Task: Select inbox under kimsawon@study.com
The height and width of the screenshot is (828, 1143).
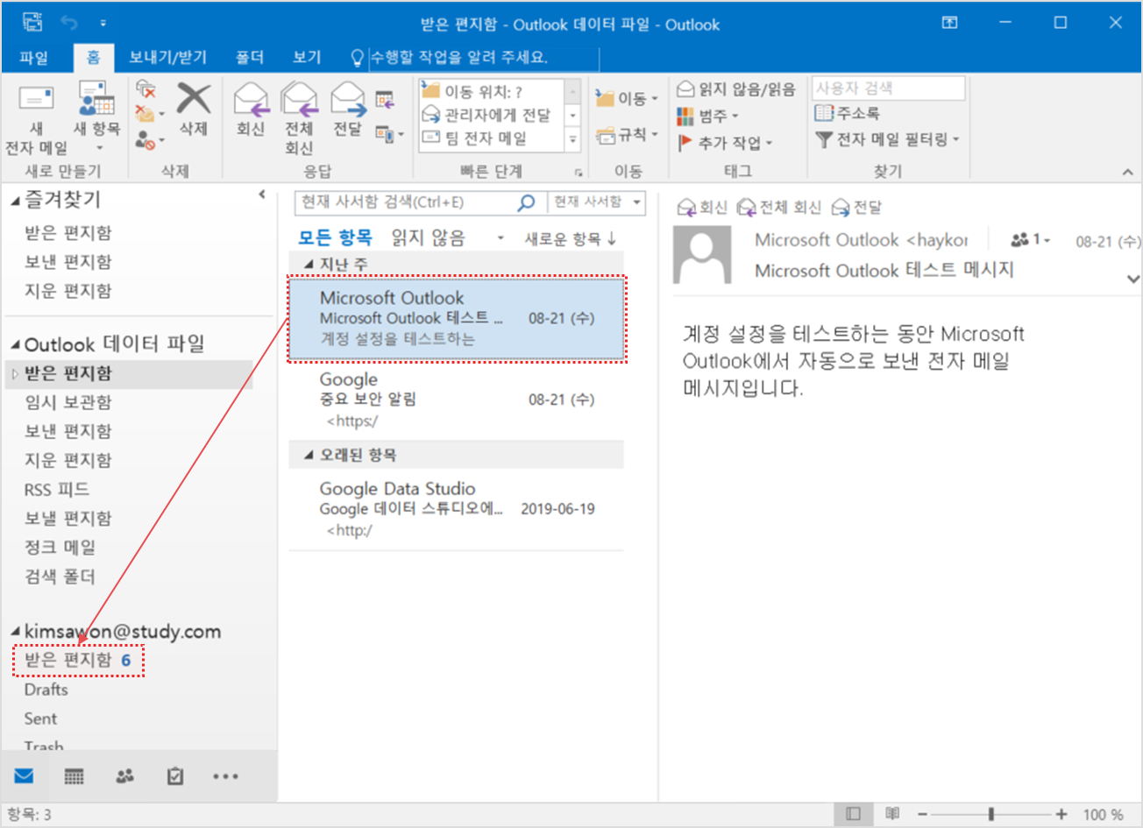Action: click(x=68, y=660)
